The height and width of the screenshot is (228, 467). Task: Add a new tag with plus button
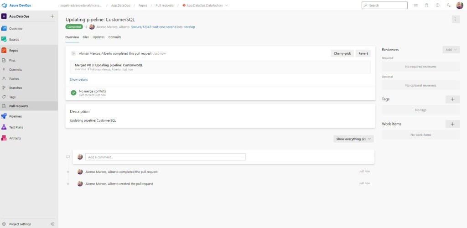(452, 99)
